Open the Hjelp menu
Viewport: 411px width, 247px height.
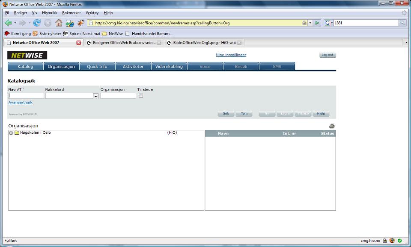[108, 13]
